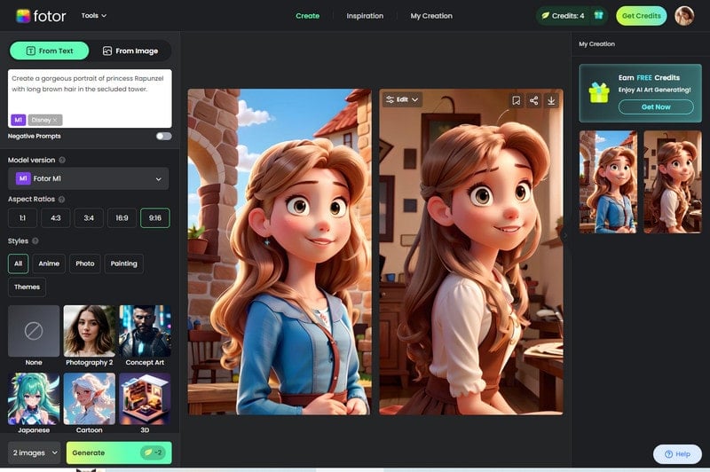This screenshot has width=710, height=472.
Task: Expand the Fotor M1 model dropdown
Action: tap(88, 178)
